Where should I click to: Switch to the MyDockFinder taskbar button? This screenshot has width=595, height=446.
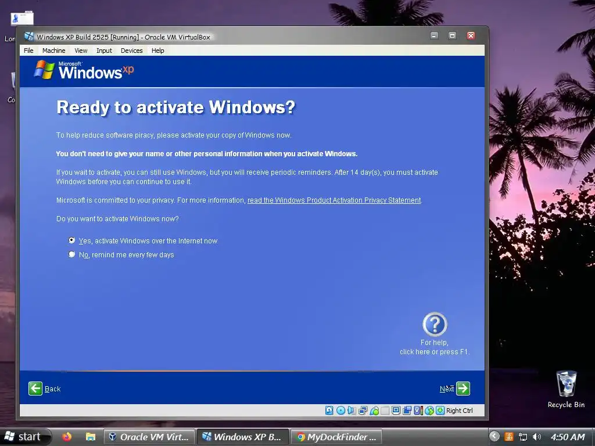tap(336, 437)
